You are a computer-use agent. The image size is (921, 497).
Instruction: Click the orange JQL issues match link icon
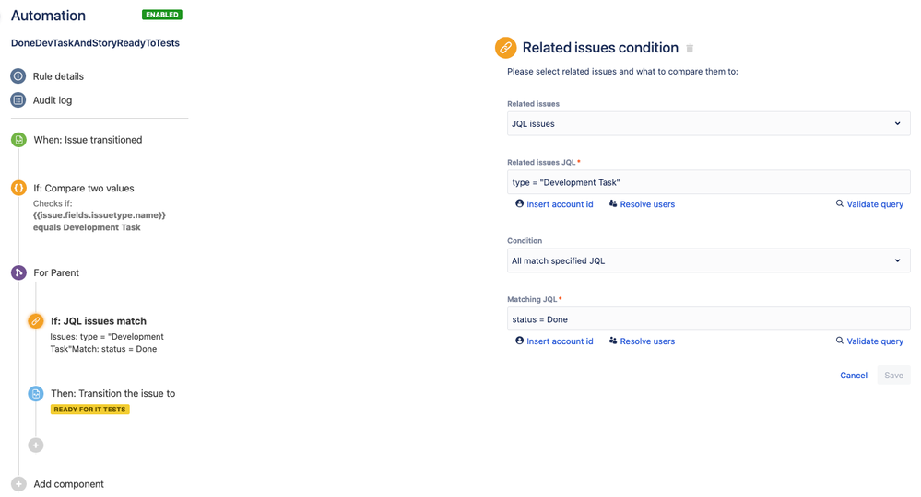coord(36,321)
